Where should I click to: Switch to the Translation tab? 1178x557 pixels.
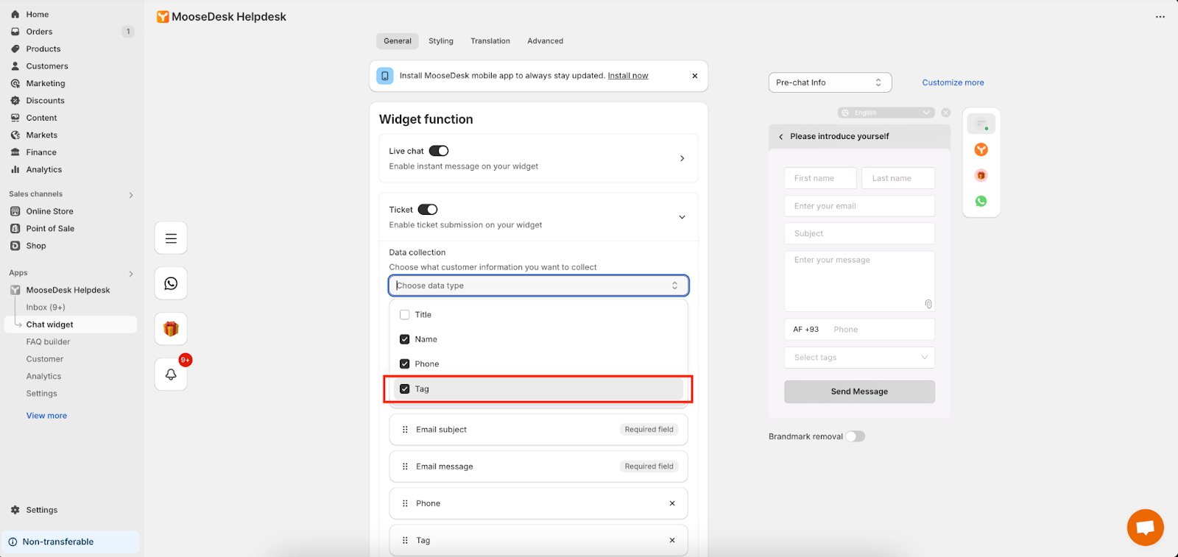tap(490, 41)
